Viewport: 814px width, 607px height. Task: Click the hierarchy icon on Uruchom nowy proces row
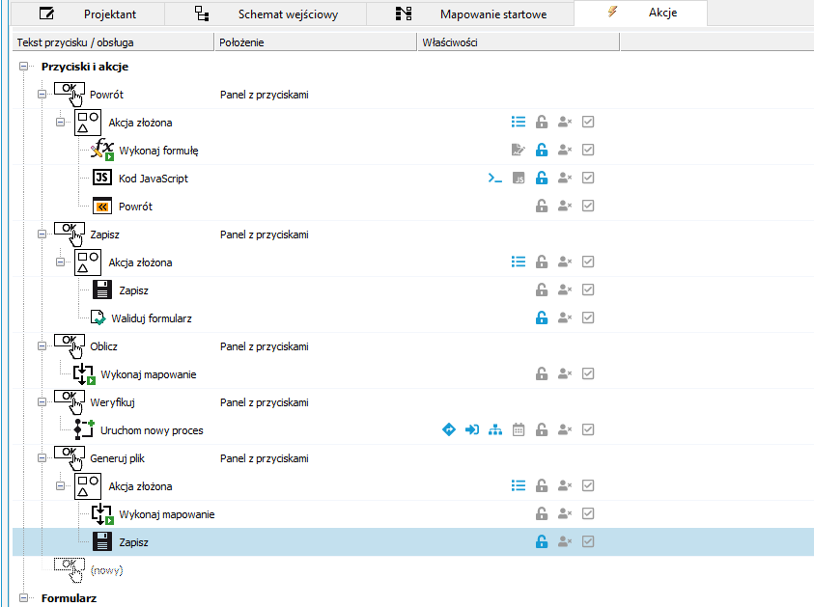495,430
